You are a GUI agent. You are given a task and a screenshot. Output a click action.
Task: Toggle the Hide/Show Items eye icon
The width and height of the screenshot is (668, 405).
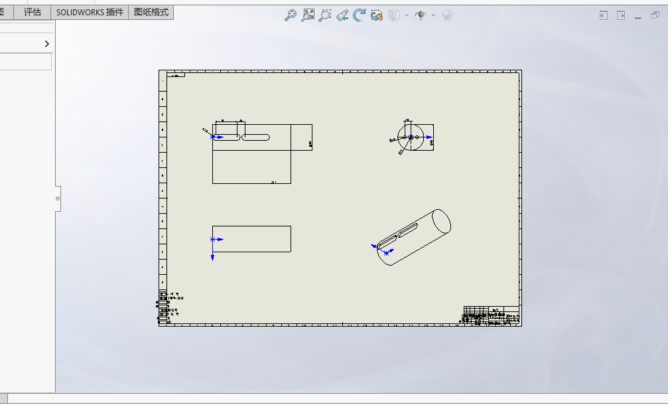point(421,16)
